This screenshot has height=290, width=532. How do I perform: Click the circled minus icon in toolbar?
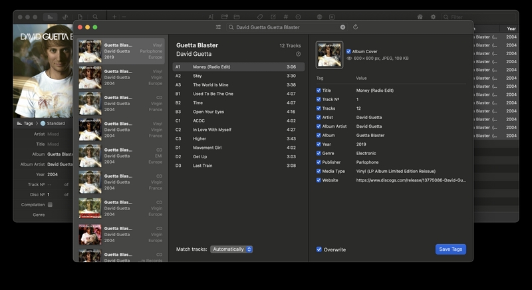click(x=298, y=17)
